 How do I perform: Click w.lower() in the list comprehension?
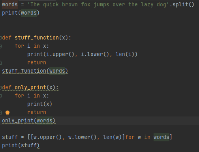tap(82, 137)
